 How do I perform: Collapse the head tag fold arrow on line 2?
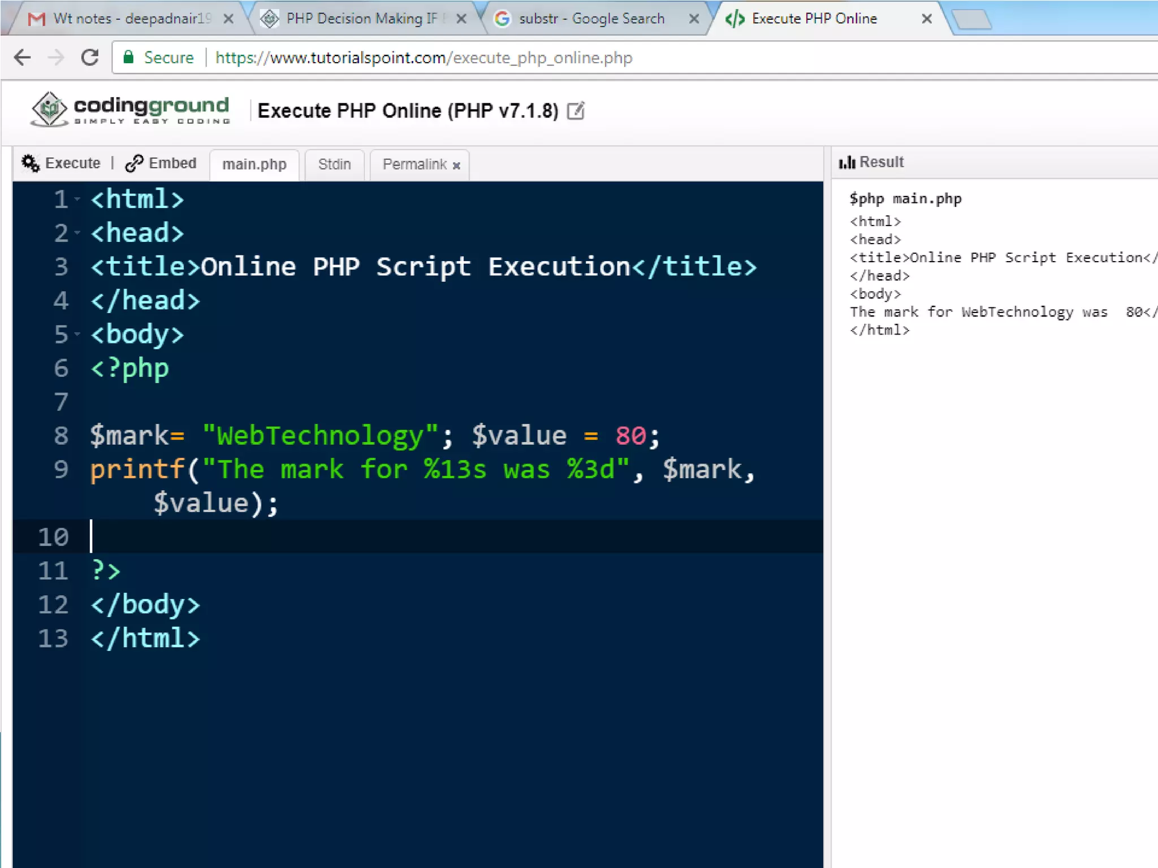77,233
